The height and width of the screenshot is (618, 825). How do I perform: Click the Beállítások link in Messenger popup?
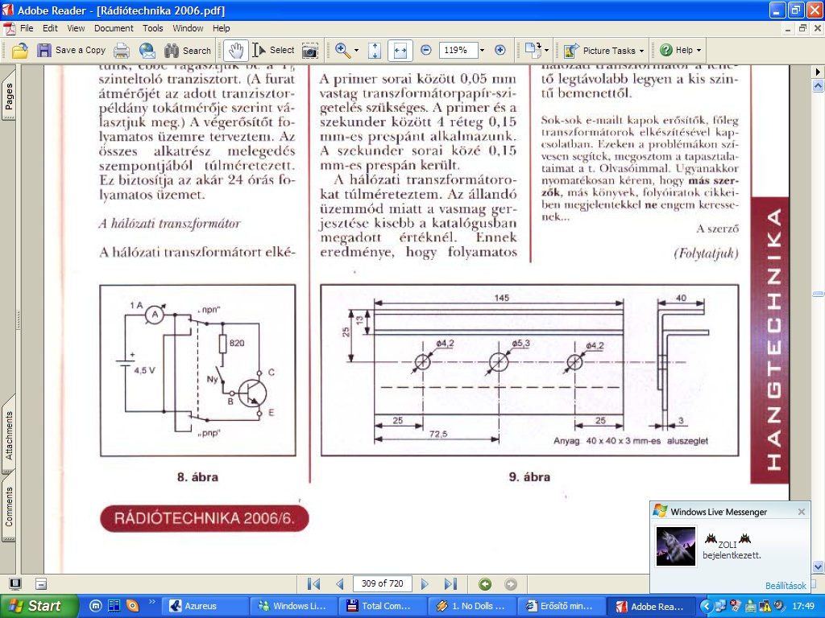[786, 586]
